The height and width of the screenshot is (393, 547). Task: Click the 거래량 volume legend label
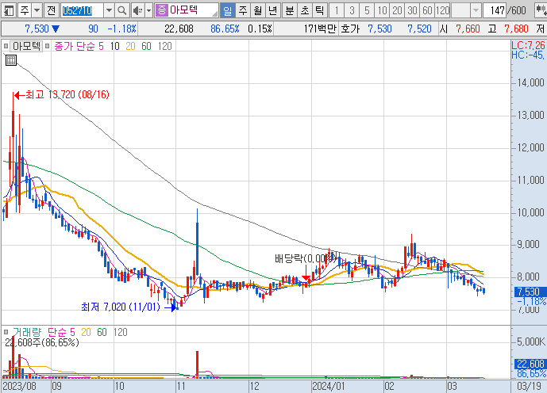(x=26, y=332)
